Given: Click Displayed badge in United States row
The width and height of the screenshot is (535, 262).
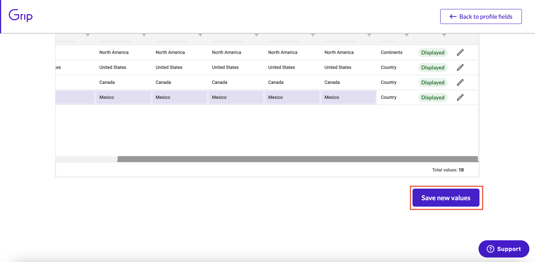Looking at the screenshot, I should (433, 67).
